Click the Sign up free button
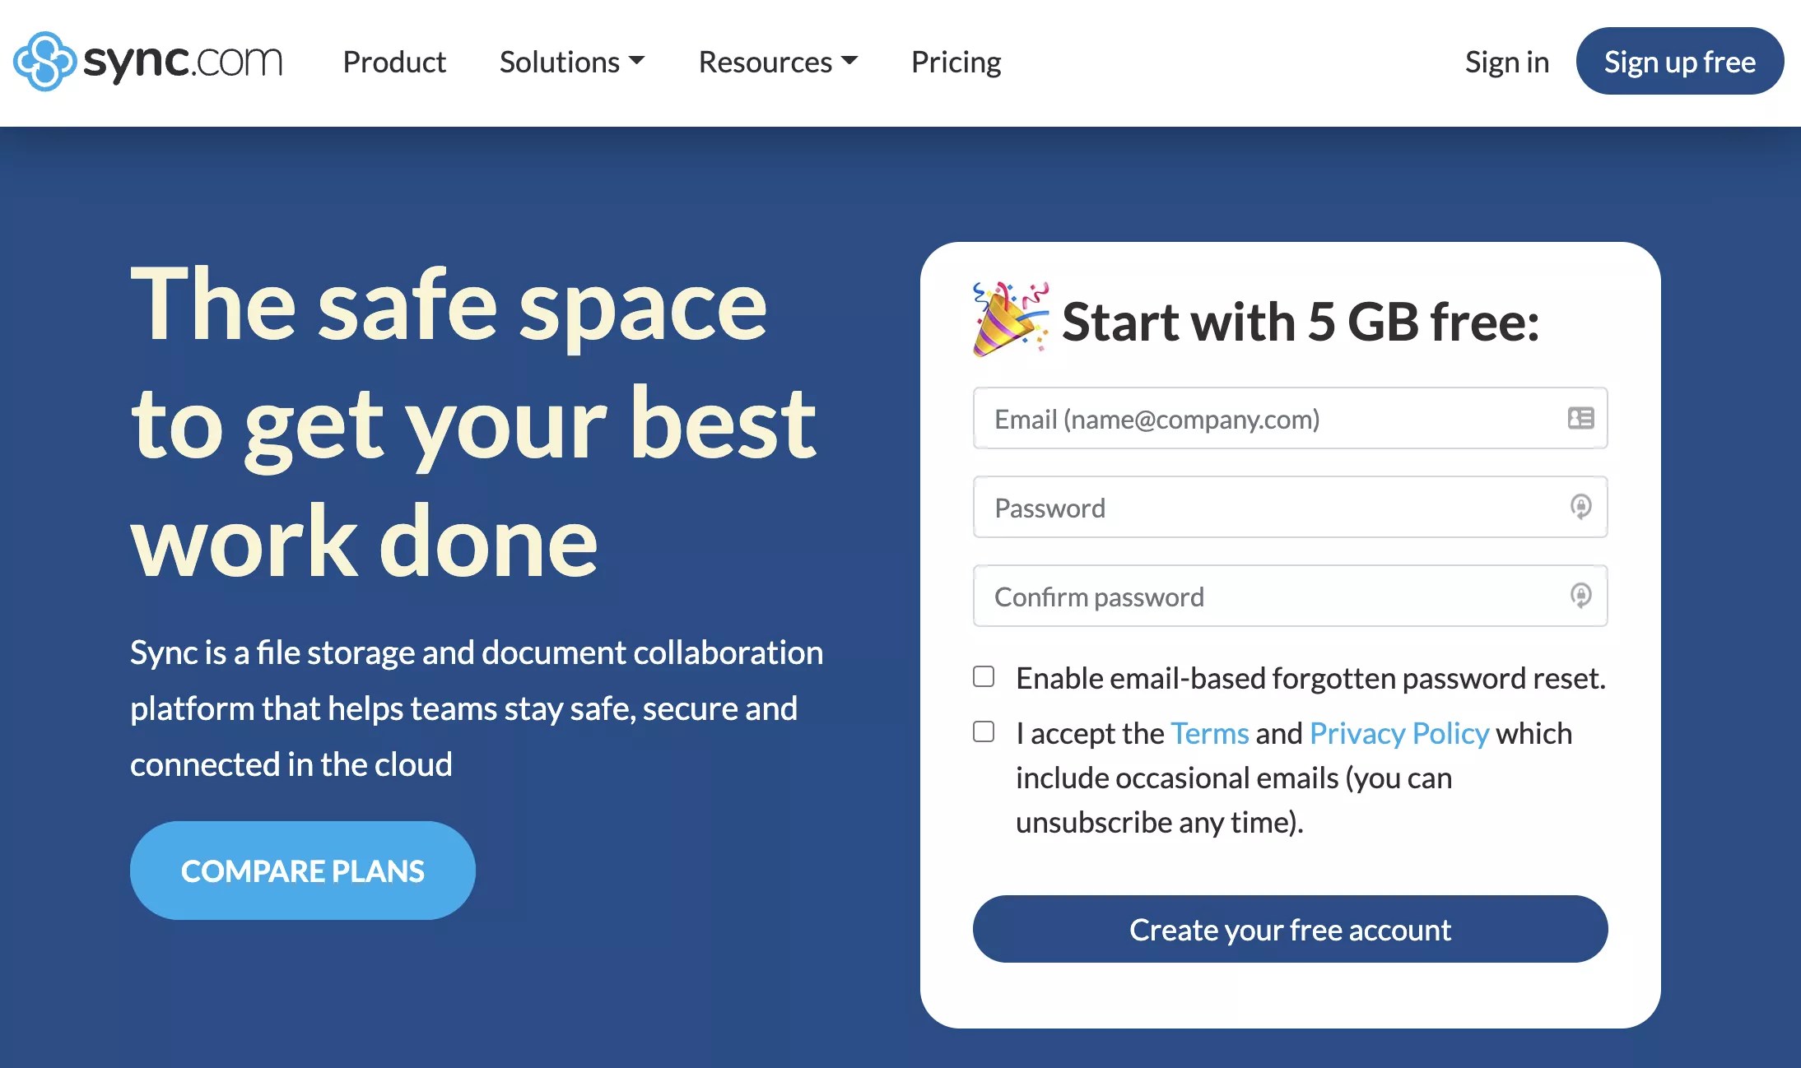This screenshot has width=1801, height=1068. (x=1679, y=60)
